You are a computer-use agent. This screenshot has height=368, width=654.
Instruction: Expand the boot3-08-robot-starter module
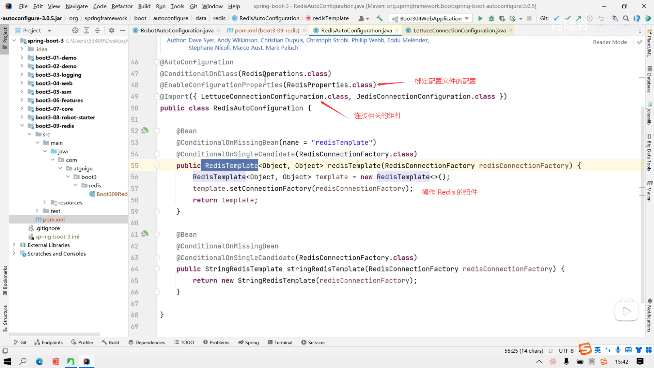point(22,117)
